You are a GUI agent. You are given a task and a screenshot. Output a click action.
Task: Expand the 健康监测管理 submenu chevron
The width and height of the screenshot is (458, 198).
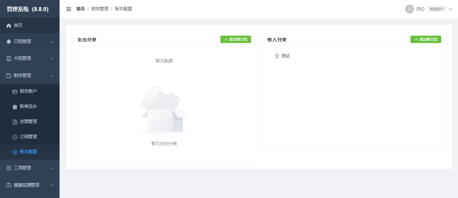tap(51, 185)
